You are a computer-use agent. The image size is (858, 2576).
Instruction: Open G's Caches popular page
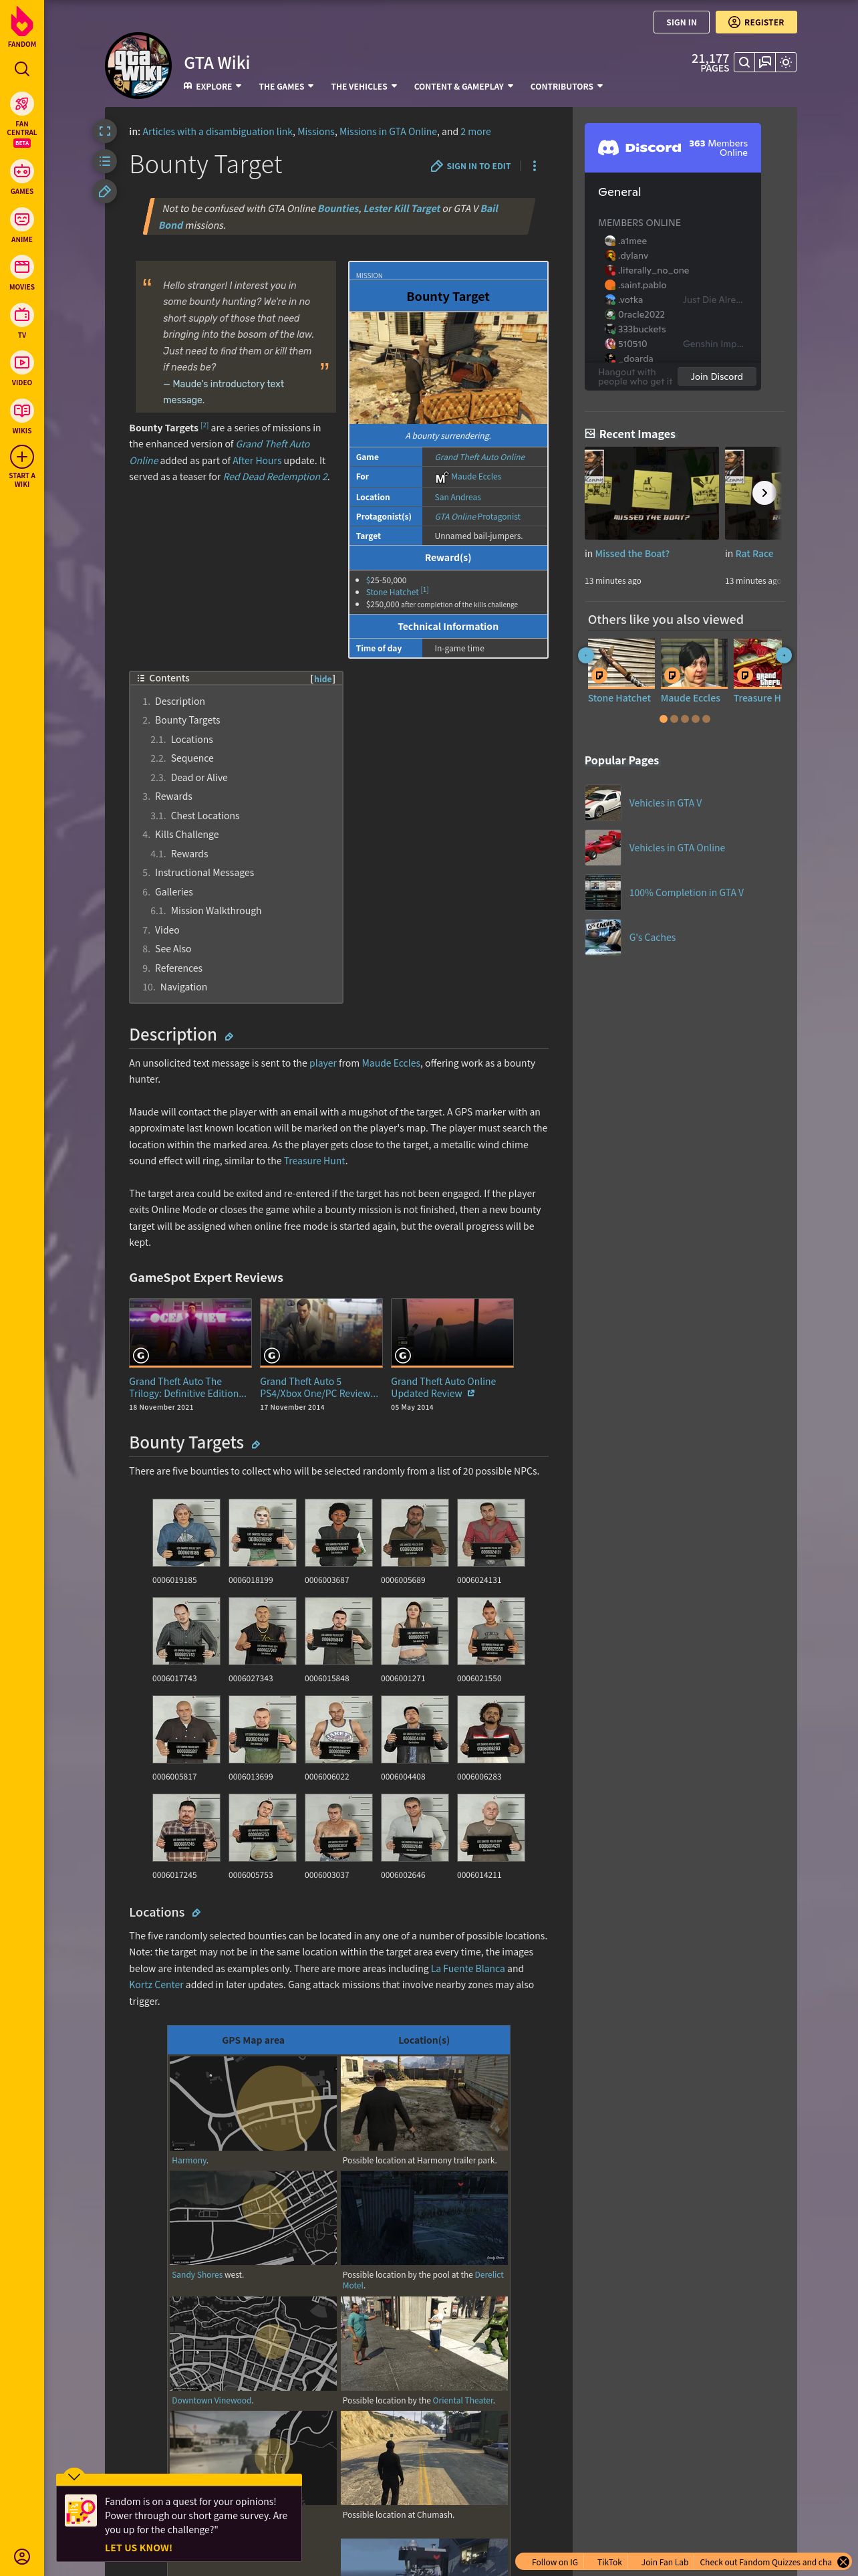[652, 938]
